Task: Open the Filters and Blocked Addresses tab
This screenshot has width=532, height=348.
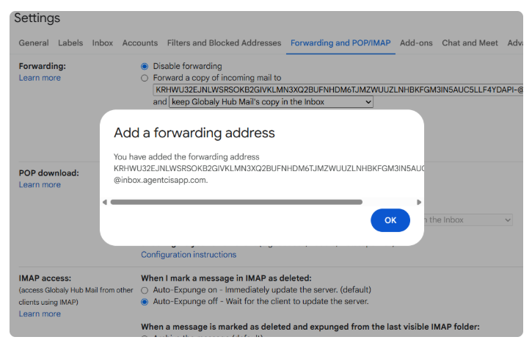Action: pyautogui.click(x=224, y=43)
